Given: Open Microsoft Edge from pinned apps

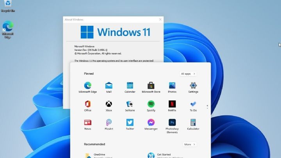Looking at the screenshot, I should pyautogui.click(x=88, y=88).
